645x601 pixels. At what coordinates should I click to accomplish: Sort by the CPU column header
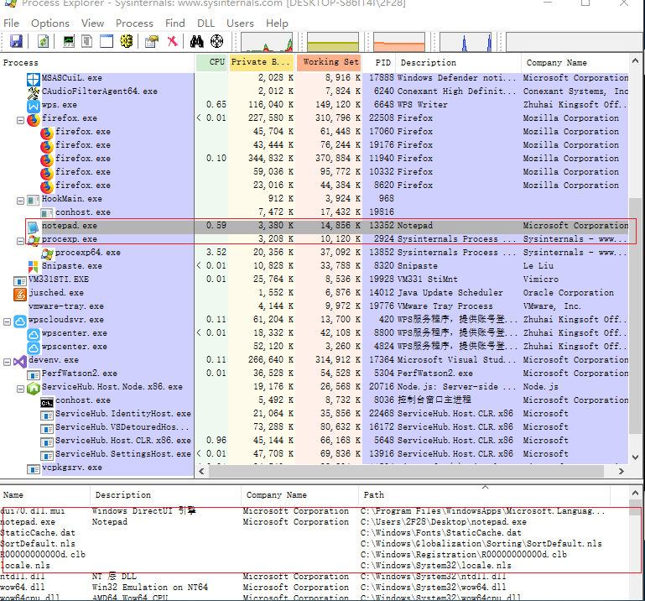[x=212, y=63]
